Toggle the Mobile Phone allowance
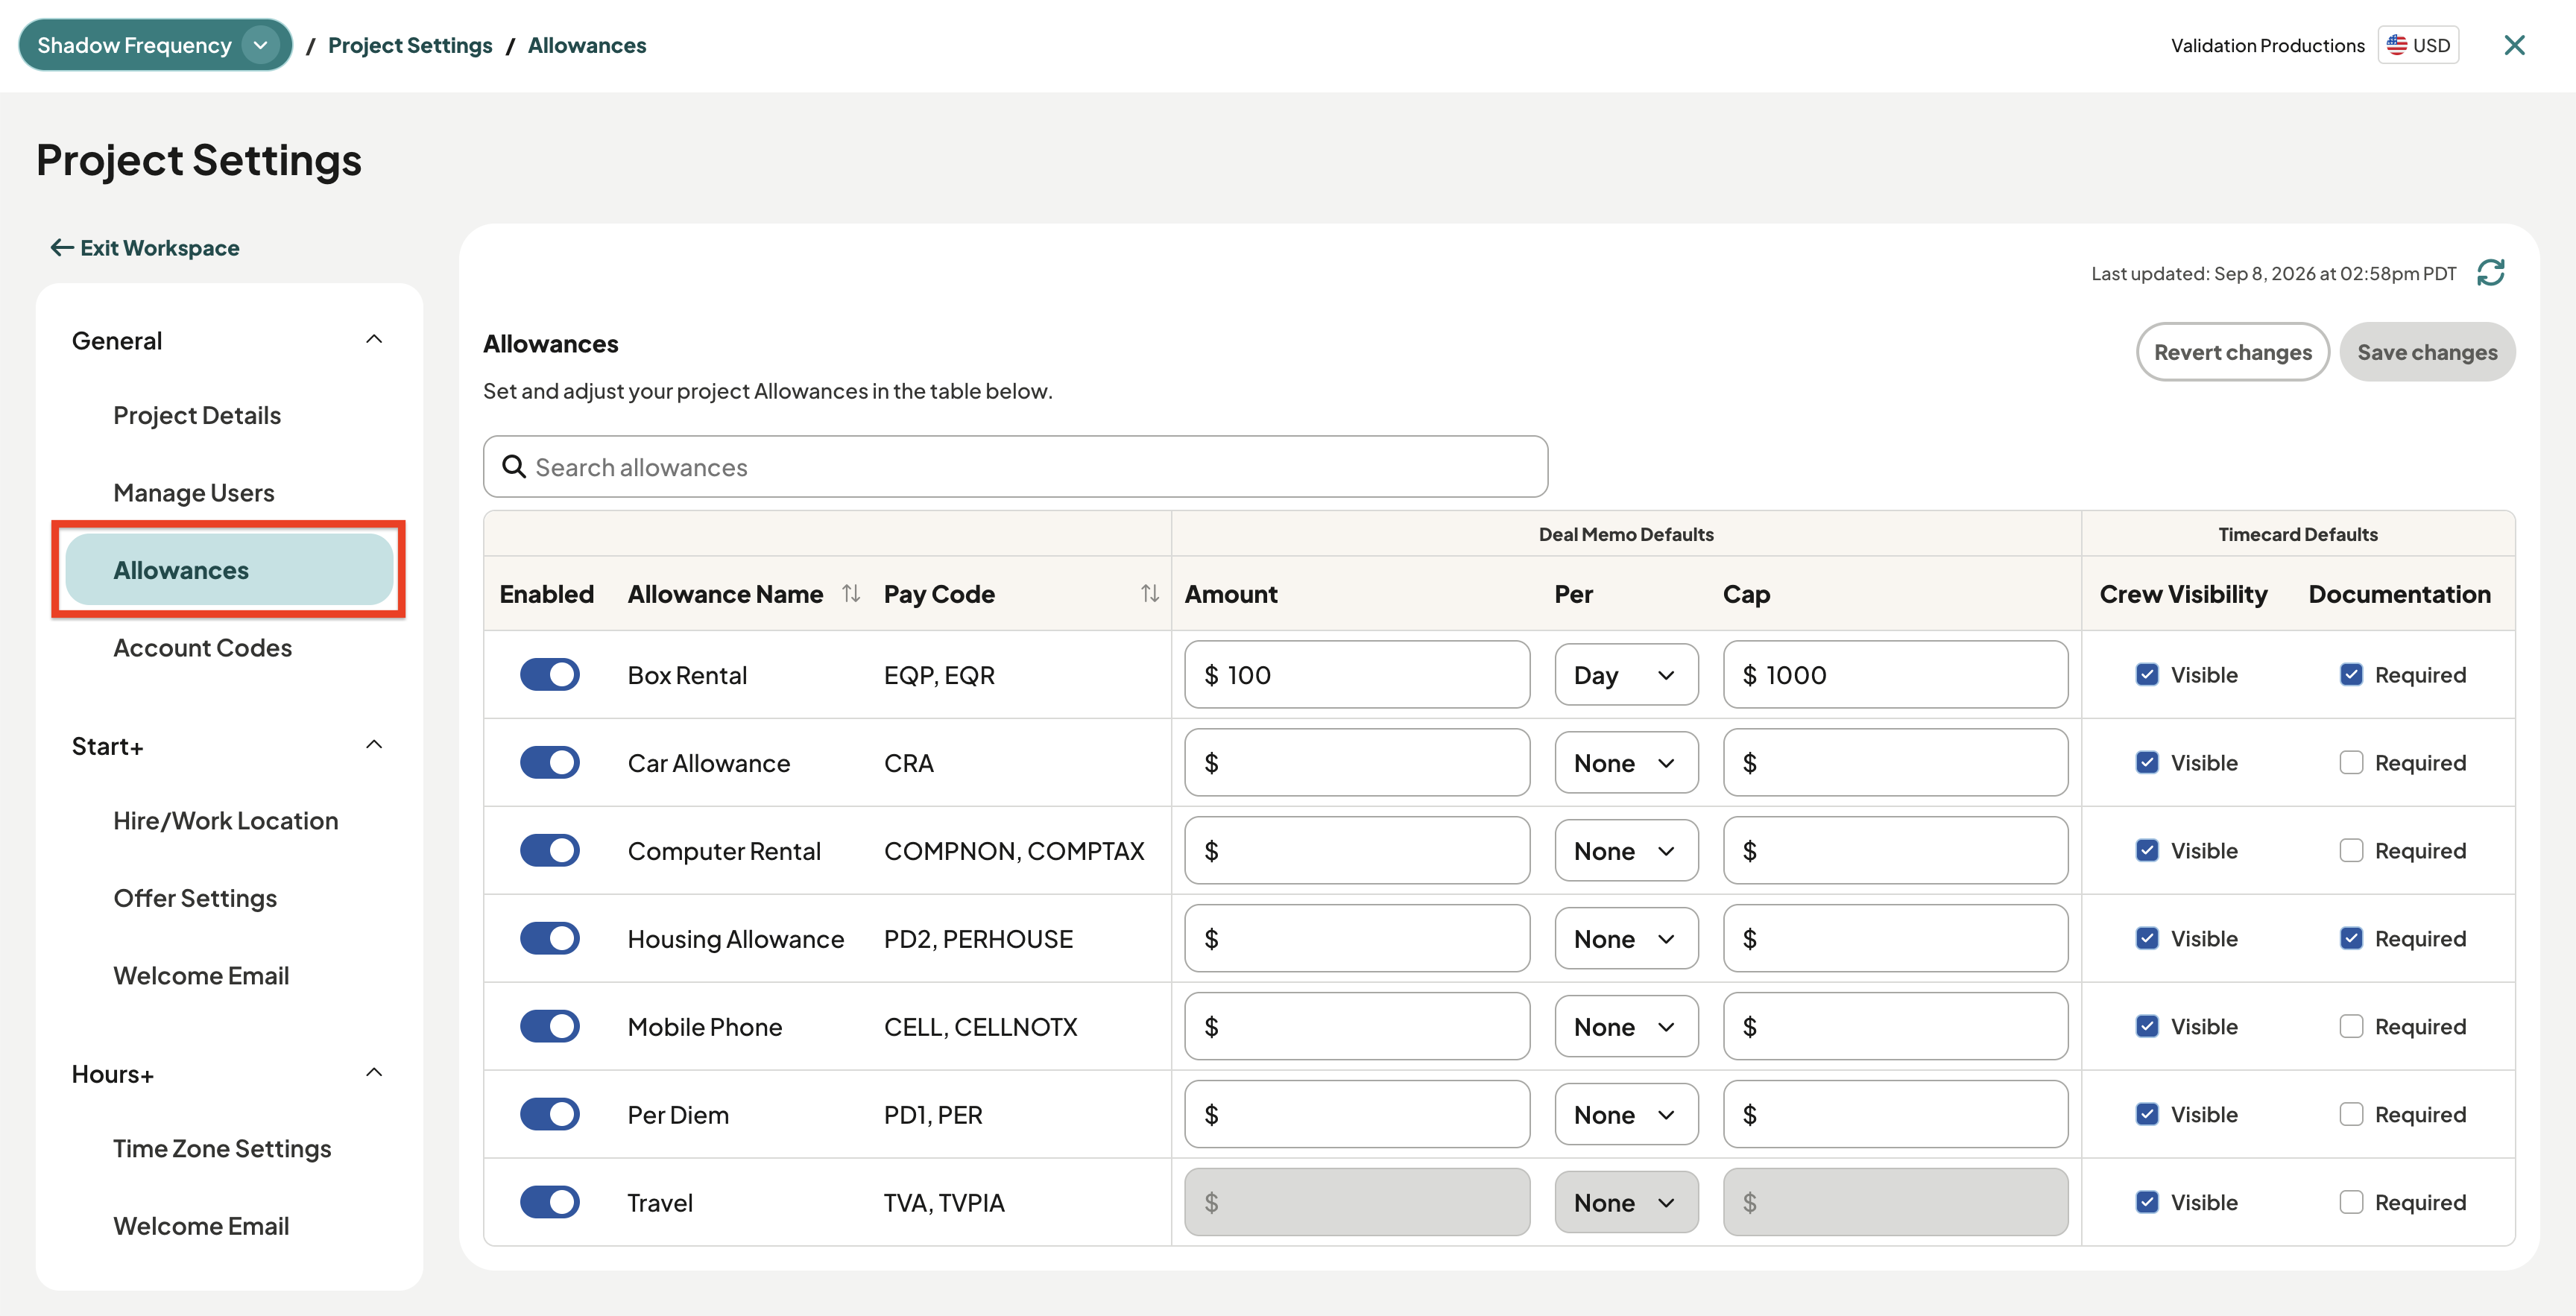The height and width of the screenshot is (1316, 2576). (549, 1026)
